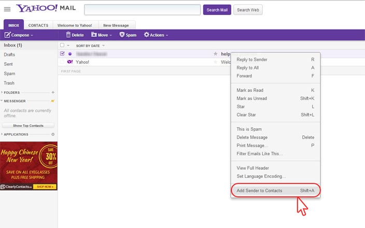
Task: Click Shop Now in the ad
Action: pyautogui.click(x=45, y=187)
